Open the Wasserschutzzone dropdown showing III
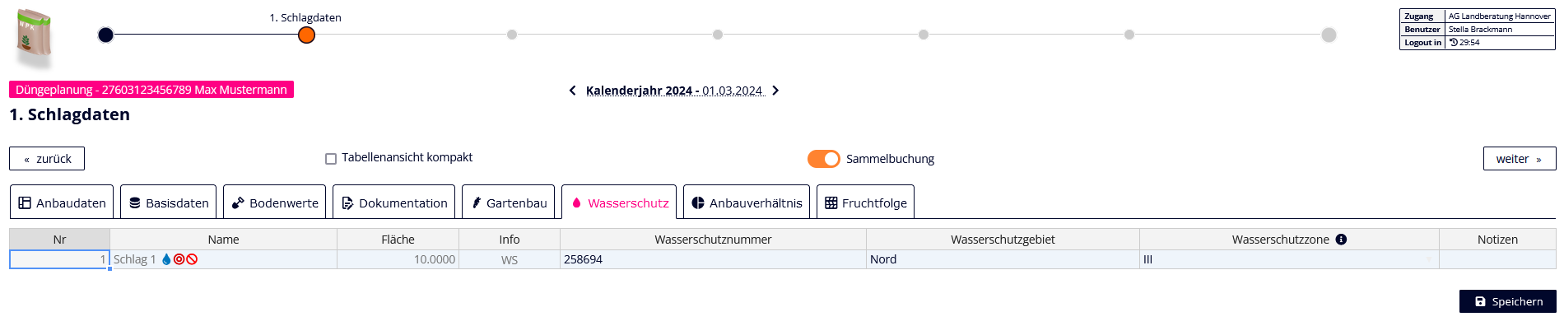 pos(1289,259)
